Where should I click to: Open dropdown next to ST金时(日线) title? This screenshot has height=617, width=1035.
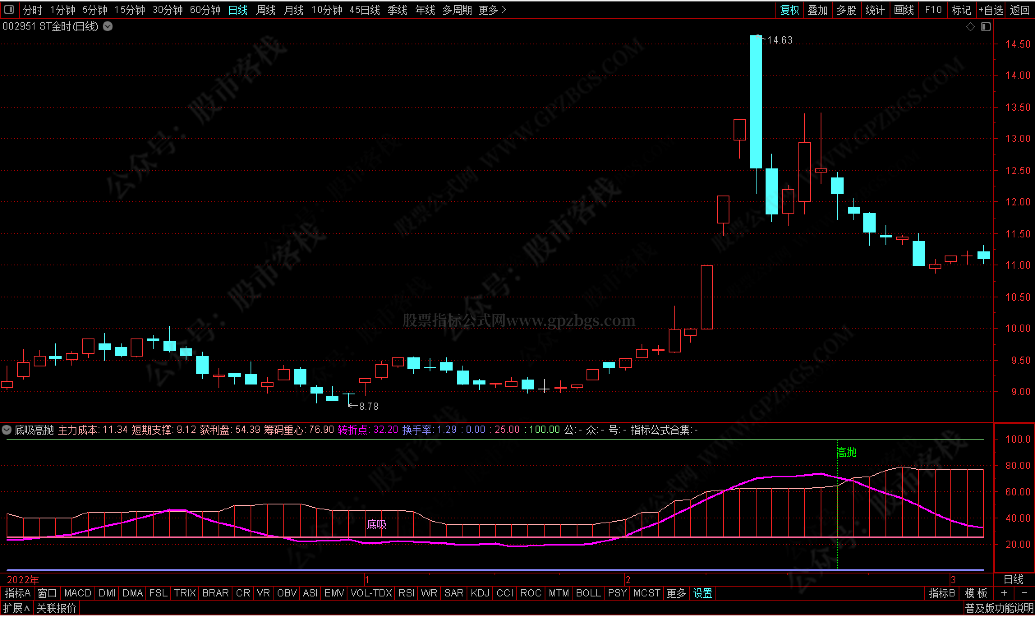click(108, 27)
